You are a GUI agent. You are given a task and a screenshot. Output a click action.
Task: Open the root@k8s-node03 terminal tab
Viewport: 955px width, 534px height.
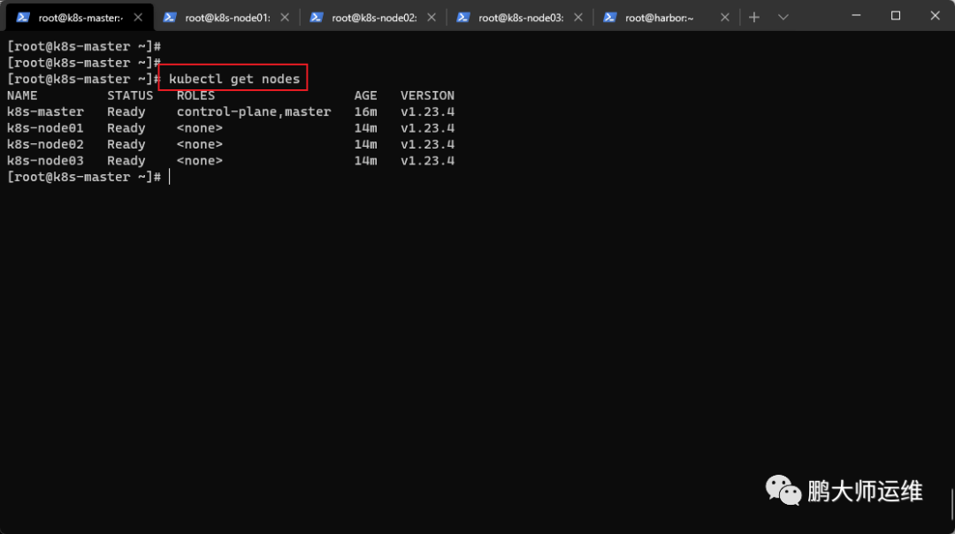pyautogui.click(x=520, y=18)
